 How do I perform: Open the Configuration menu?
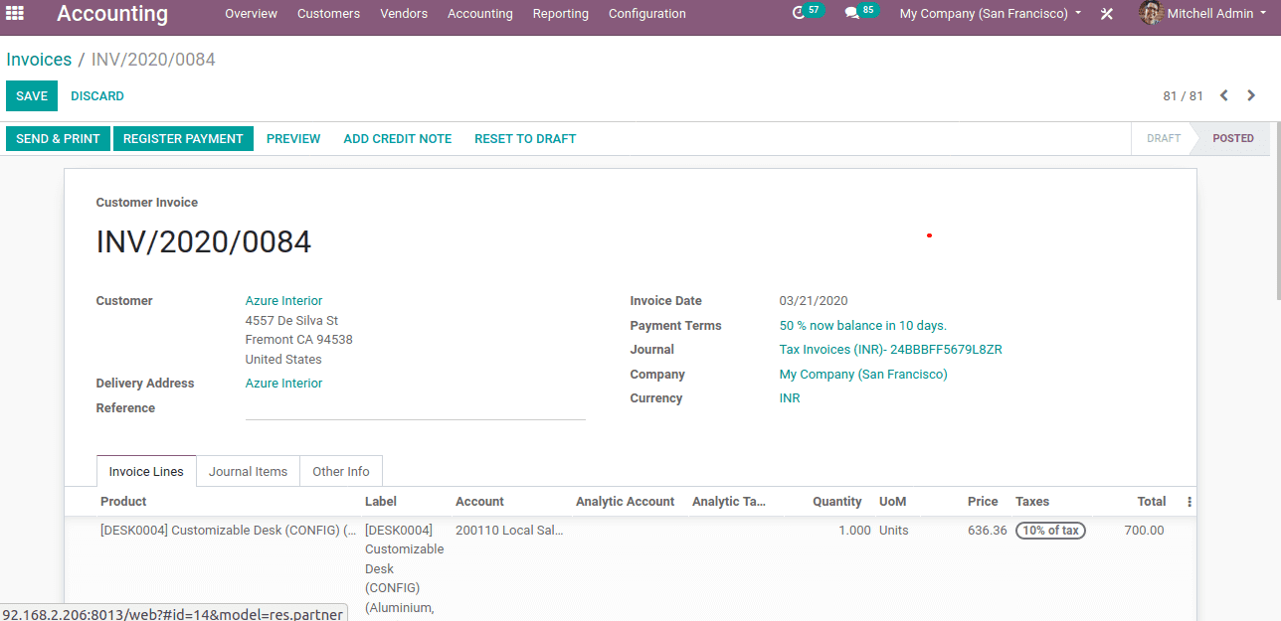pyautogui.click(x=647, y=14)
